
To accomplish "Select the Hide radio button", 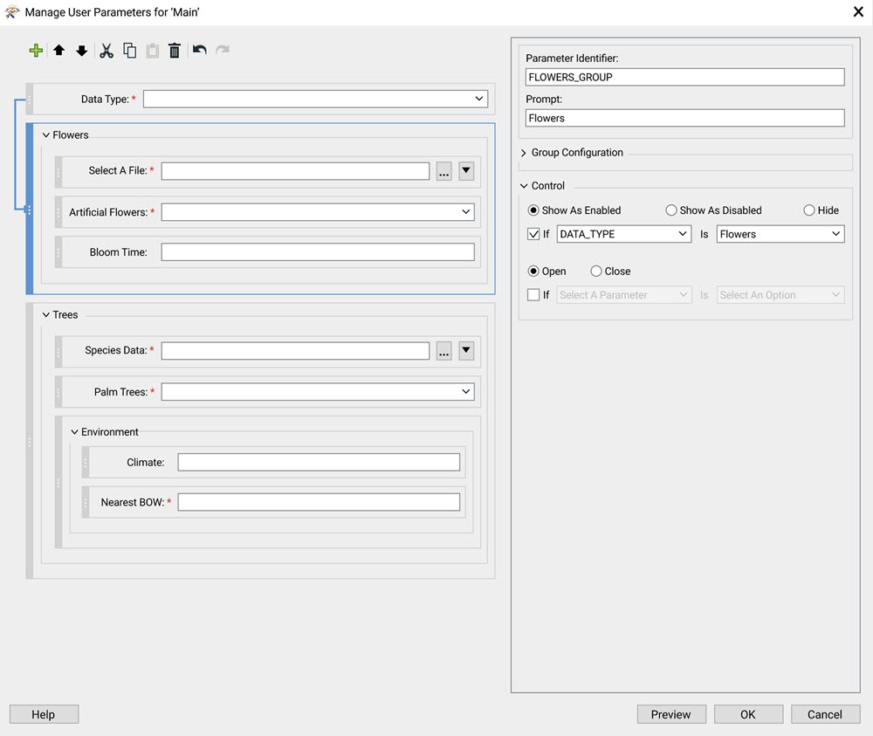I will point(809,210).
